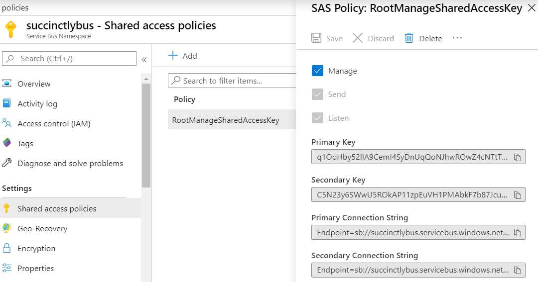Toggle the Listen checkbox
538x282 pixels.
pos(317,118)
